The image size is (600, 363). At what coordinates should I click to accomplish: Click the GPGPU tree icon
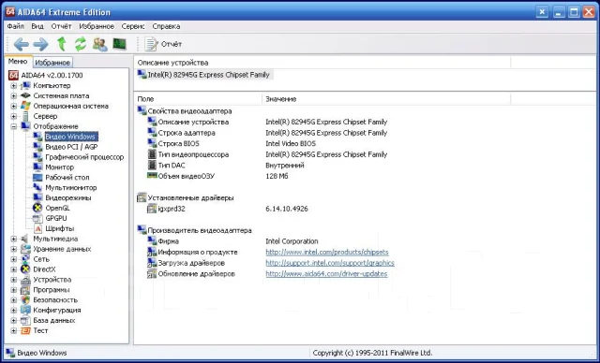pyautogui.click(x=37, y=218)
